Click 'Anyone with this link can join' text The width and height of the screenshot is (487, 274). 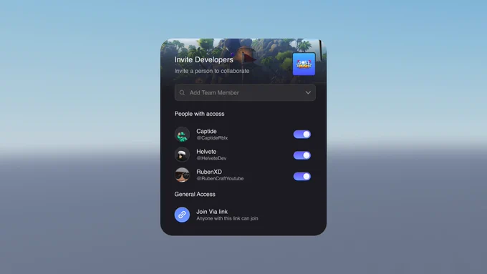point(227,218)
